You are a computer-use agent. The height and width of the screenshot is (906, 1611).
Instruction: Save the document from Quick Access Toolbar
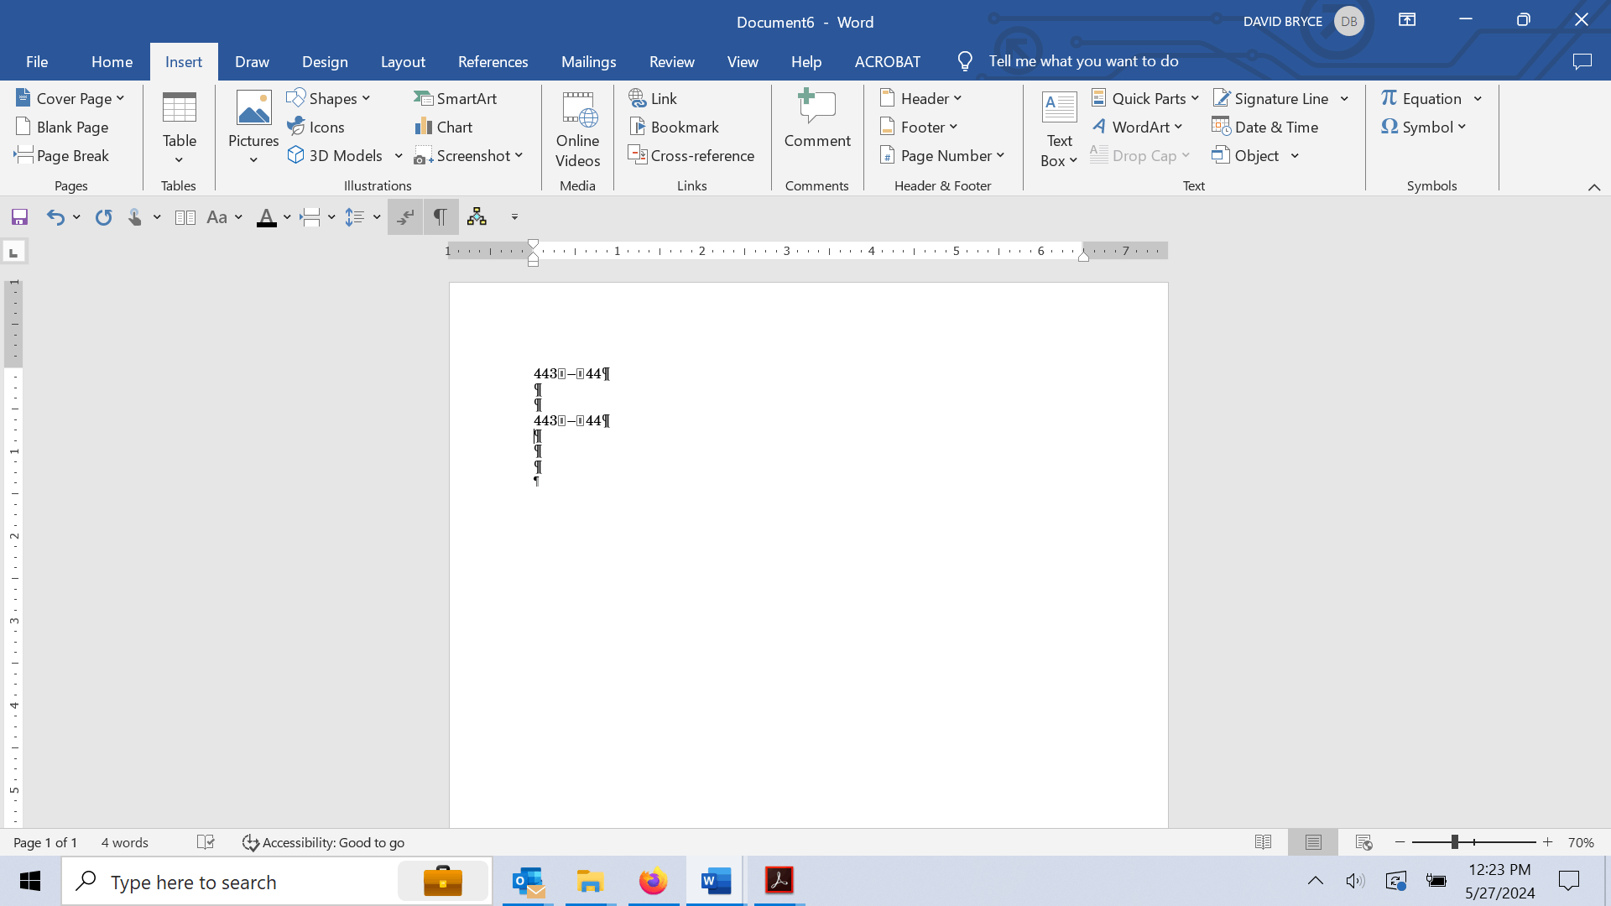pos(18,216)
